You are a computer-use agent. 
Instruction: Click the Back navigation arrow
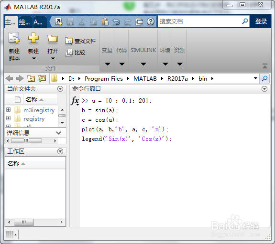click(9, 78)
